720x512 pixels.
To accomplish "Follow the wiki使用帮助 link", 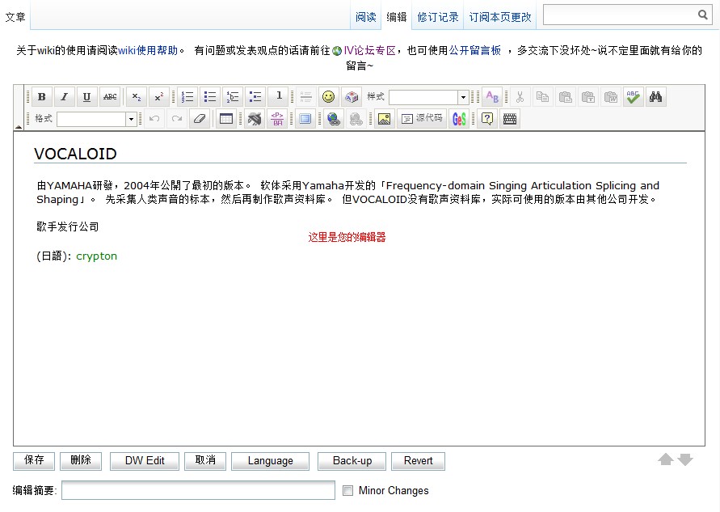I will coord(148,50).
